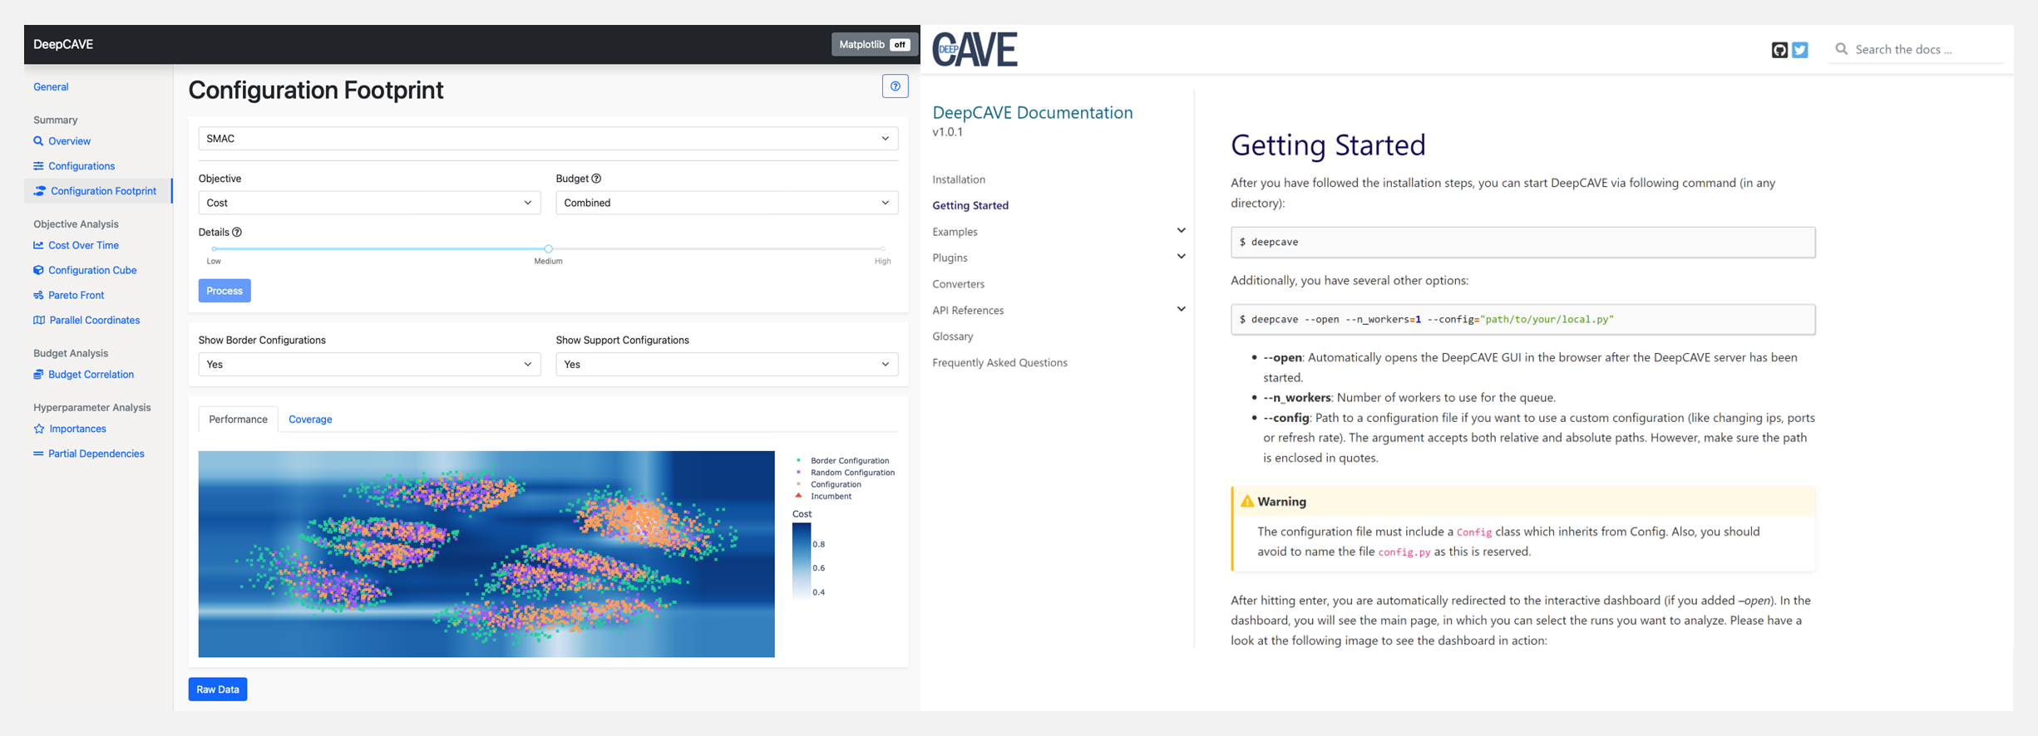Click the 'v1.0.1' version text

(947, 132)
